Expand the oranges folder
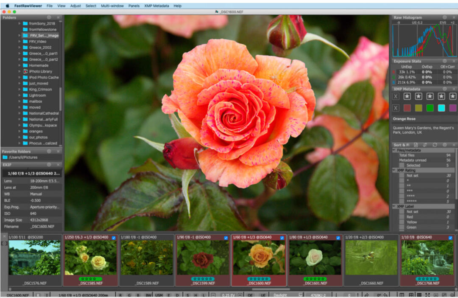This screenshot has width=458, height=298. (19, 131)
